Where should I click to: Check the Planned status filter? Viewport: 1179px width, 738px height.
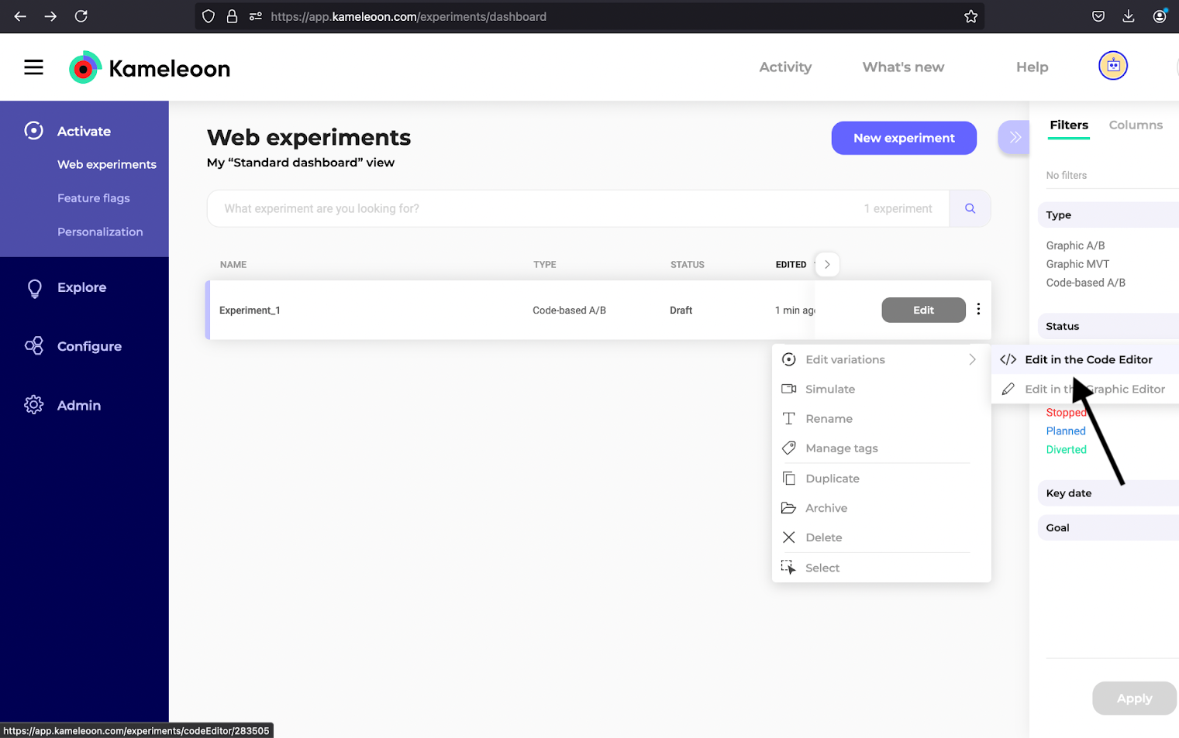click(x=1066, y=431)
